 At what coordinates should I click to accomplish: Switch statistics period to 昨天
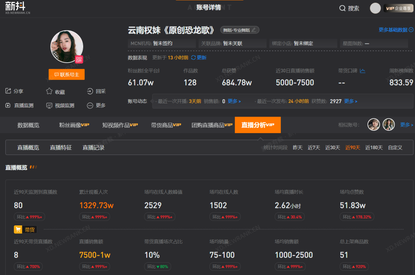[297, 147]
